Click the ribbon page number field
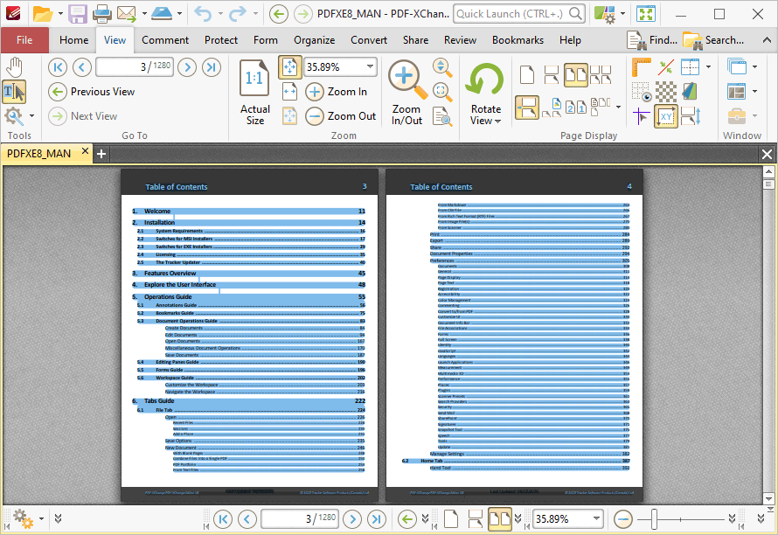 click(135, 66)
